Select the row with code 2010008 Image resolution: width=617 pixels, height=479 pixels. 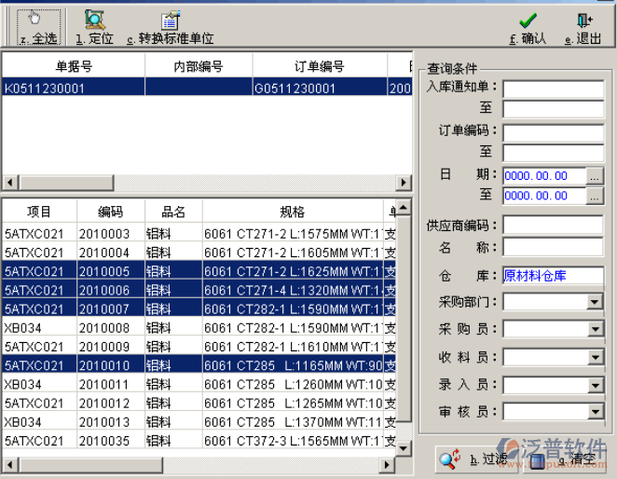click(x=103, y=327)
